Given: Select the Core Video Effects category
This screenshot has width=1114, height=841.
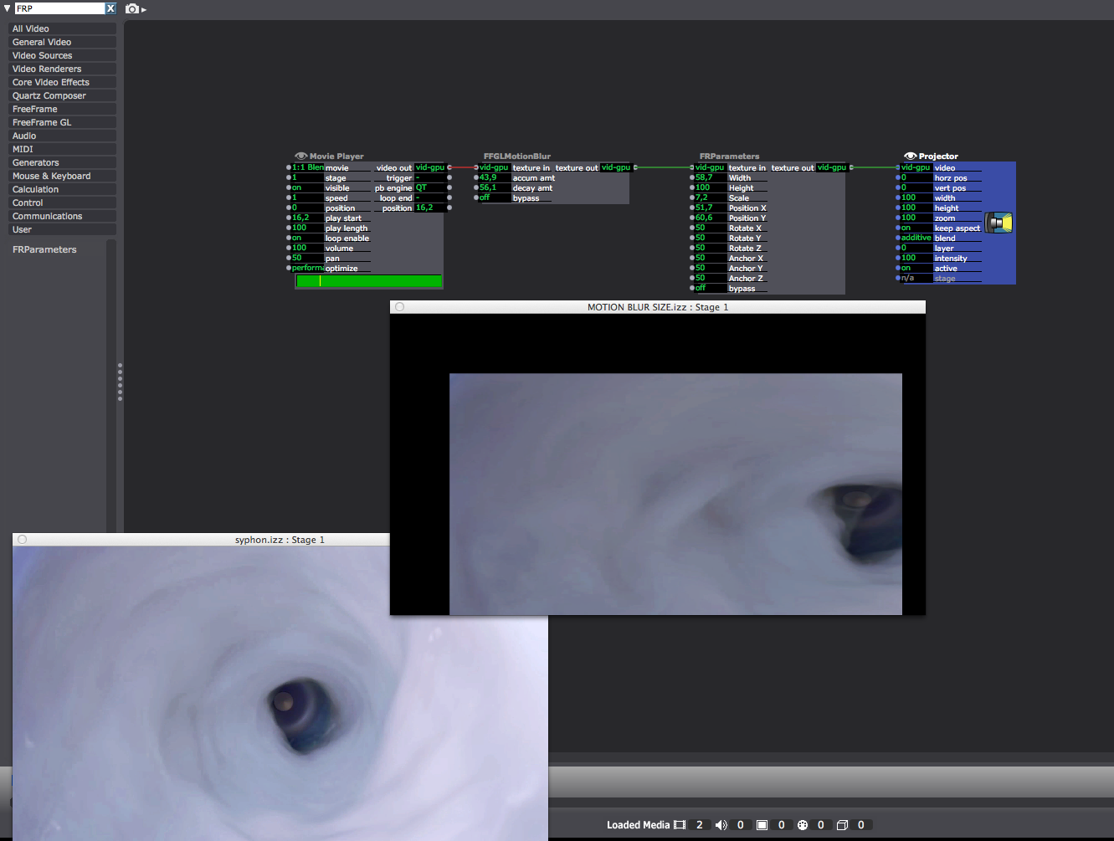Looking at the screenshot, I should click(62, 82).
